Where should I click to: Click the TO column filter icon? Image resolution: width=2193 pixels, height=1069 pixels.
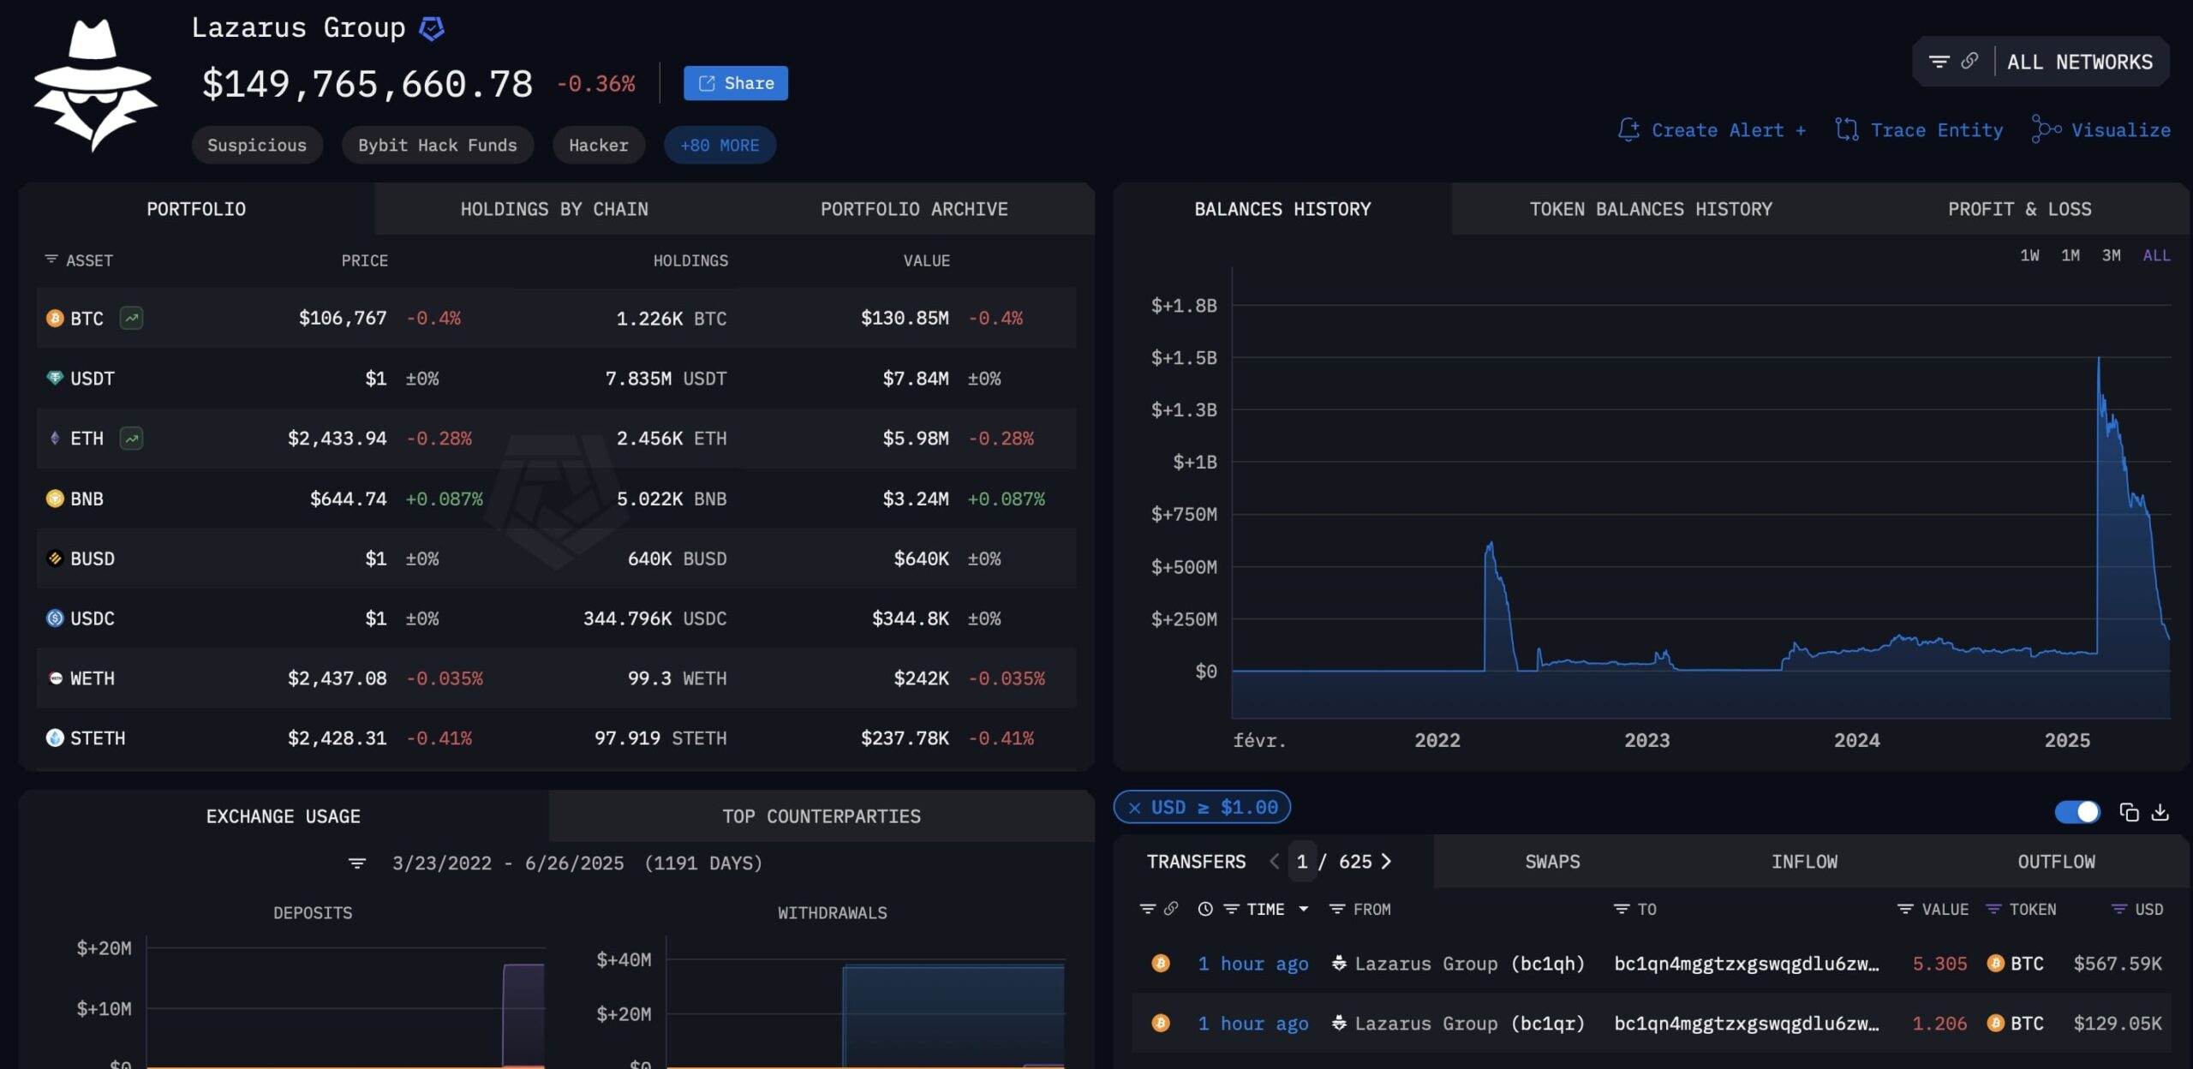click(x=1621, y=909)
